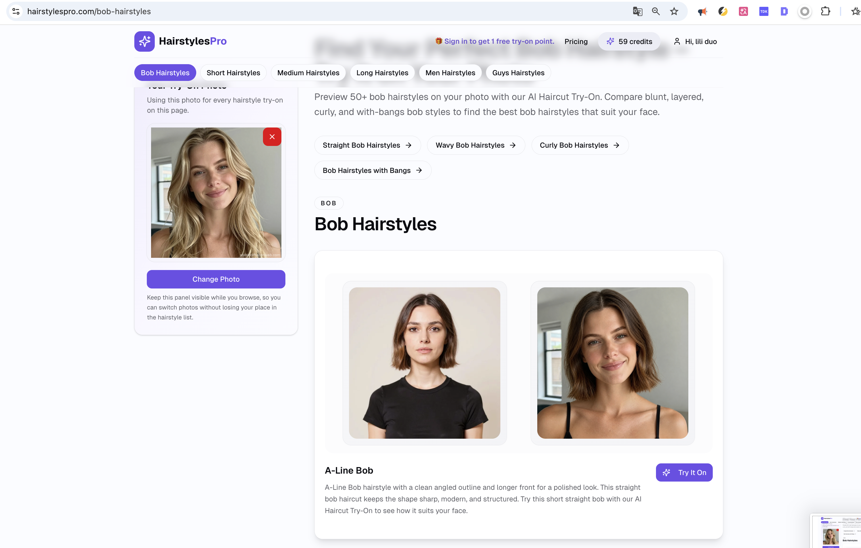Switch to Short Hairstyles tab
Image resolution: width=861 pixels, height=548 pixels.
pyautogui.click(x=233, y=73)
